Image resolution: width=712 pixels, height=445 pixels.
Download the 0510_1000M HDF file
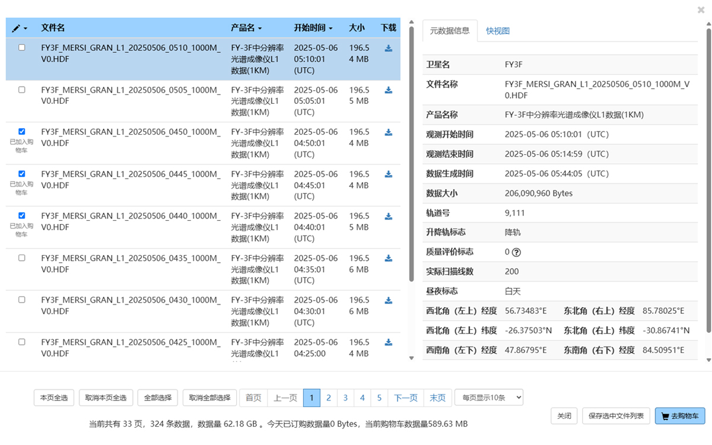[x=388, y=49]
